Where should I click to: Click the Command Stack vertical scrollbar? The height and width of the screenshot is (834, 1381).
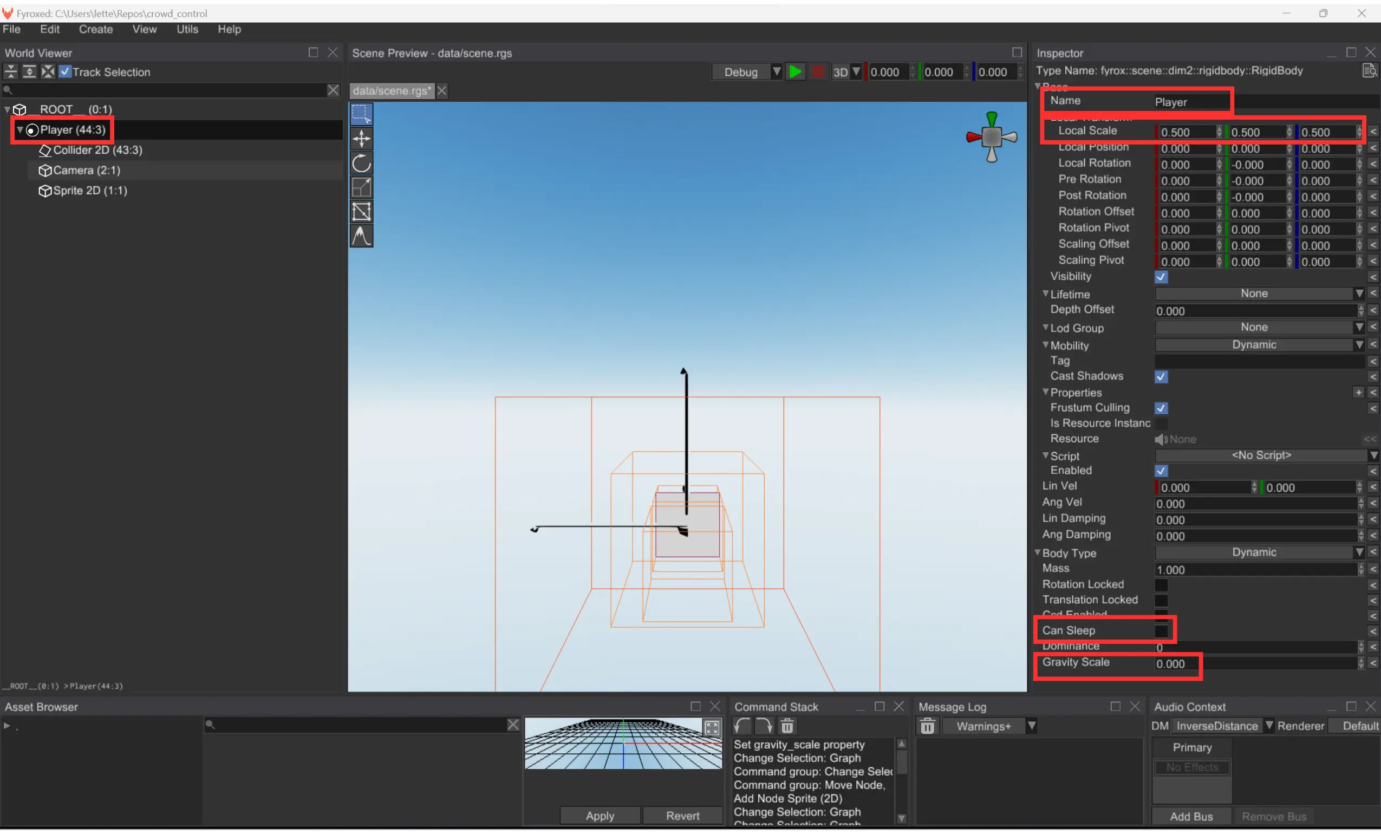tap(901, 764)
